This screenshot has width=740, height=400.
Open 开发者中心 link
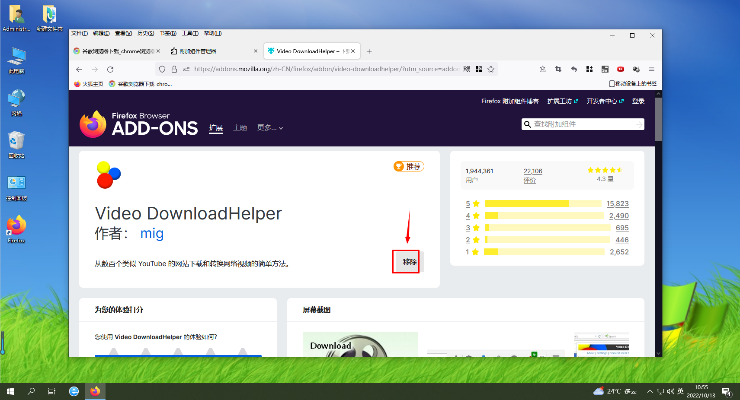[x=605, y=101]
